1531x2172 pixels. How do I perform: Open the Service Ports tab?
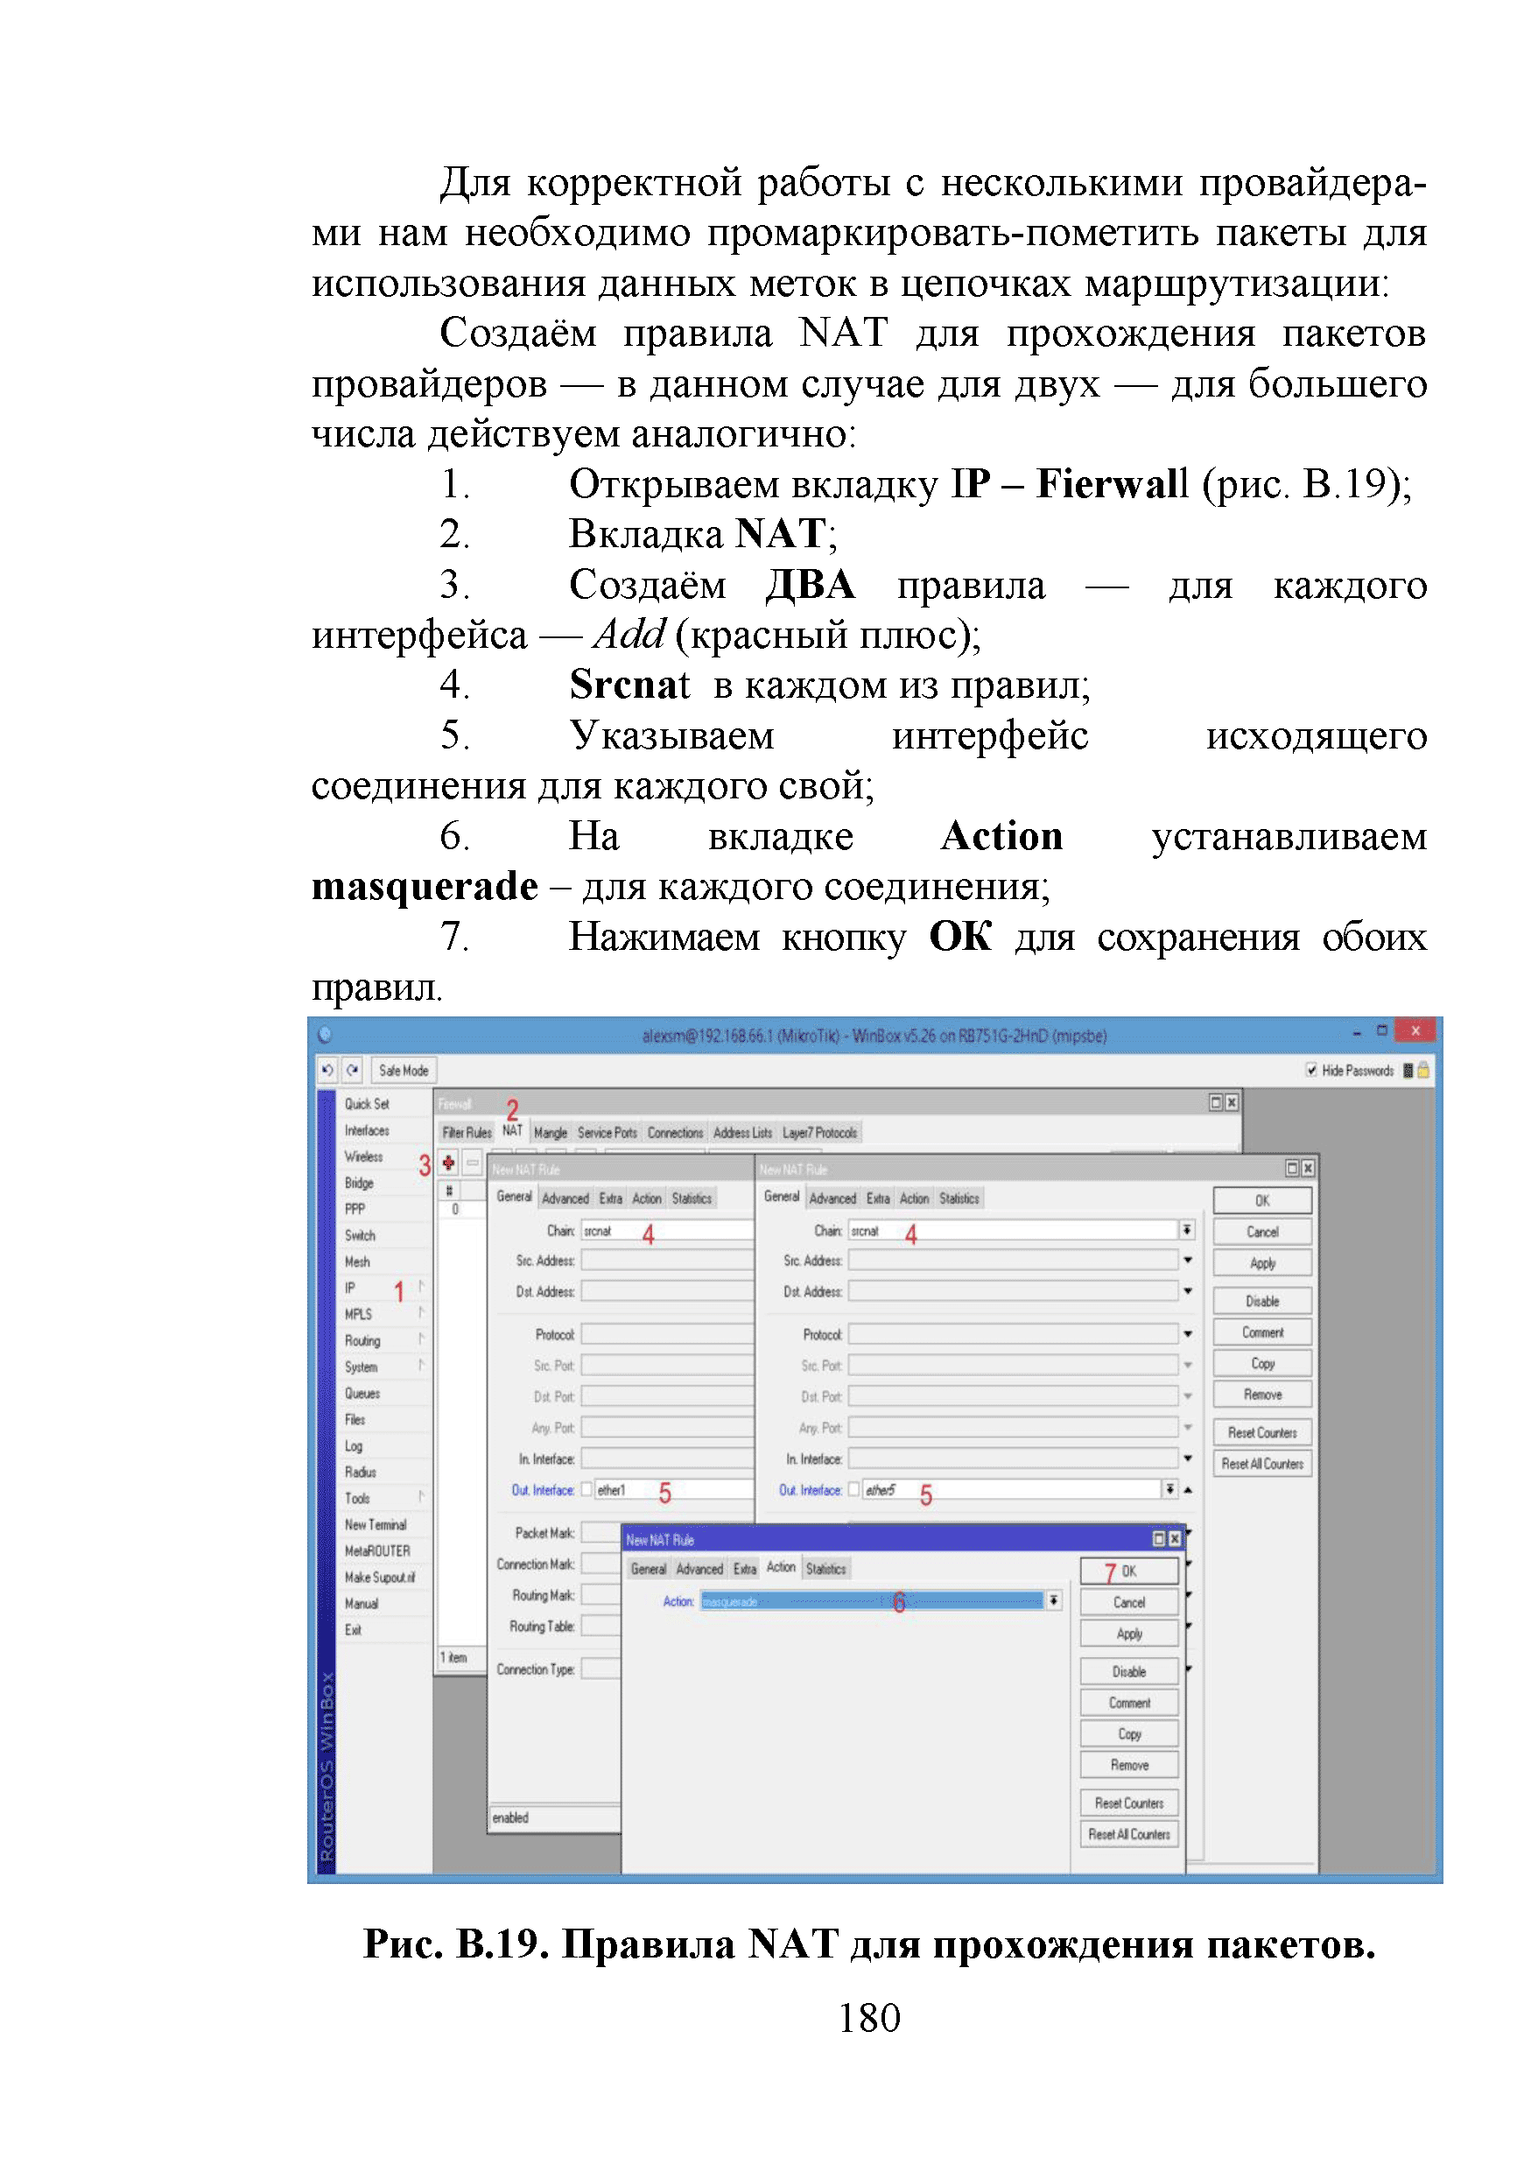point(607,1132)
